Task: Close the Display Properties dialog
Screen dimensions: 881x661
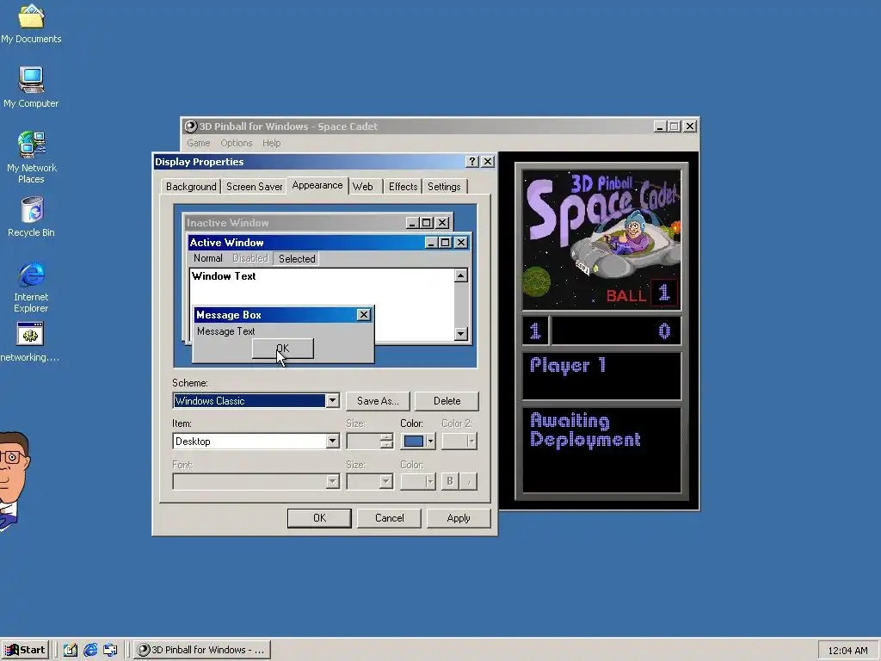Action: pyautogui.click(x=488, y=162)
